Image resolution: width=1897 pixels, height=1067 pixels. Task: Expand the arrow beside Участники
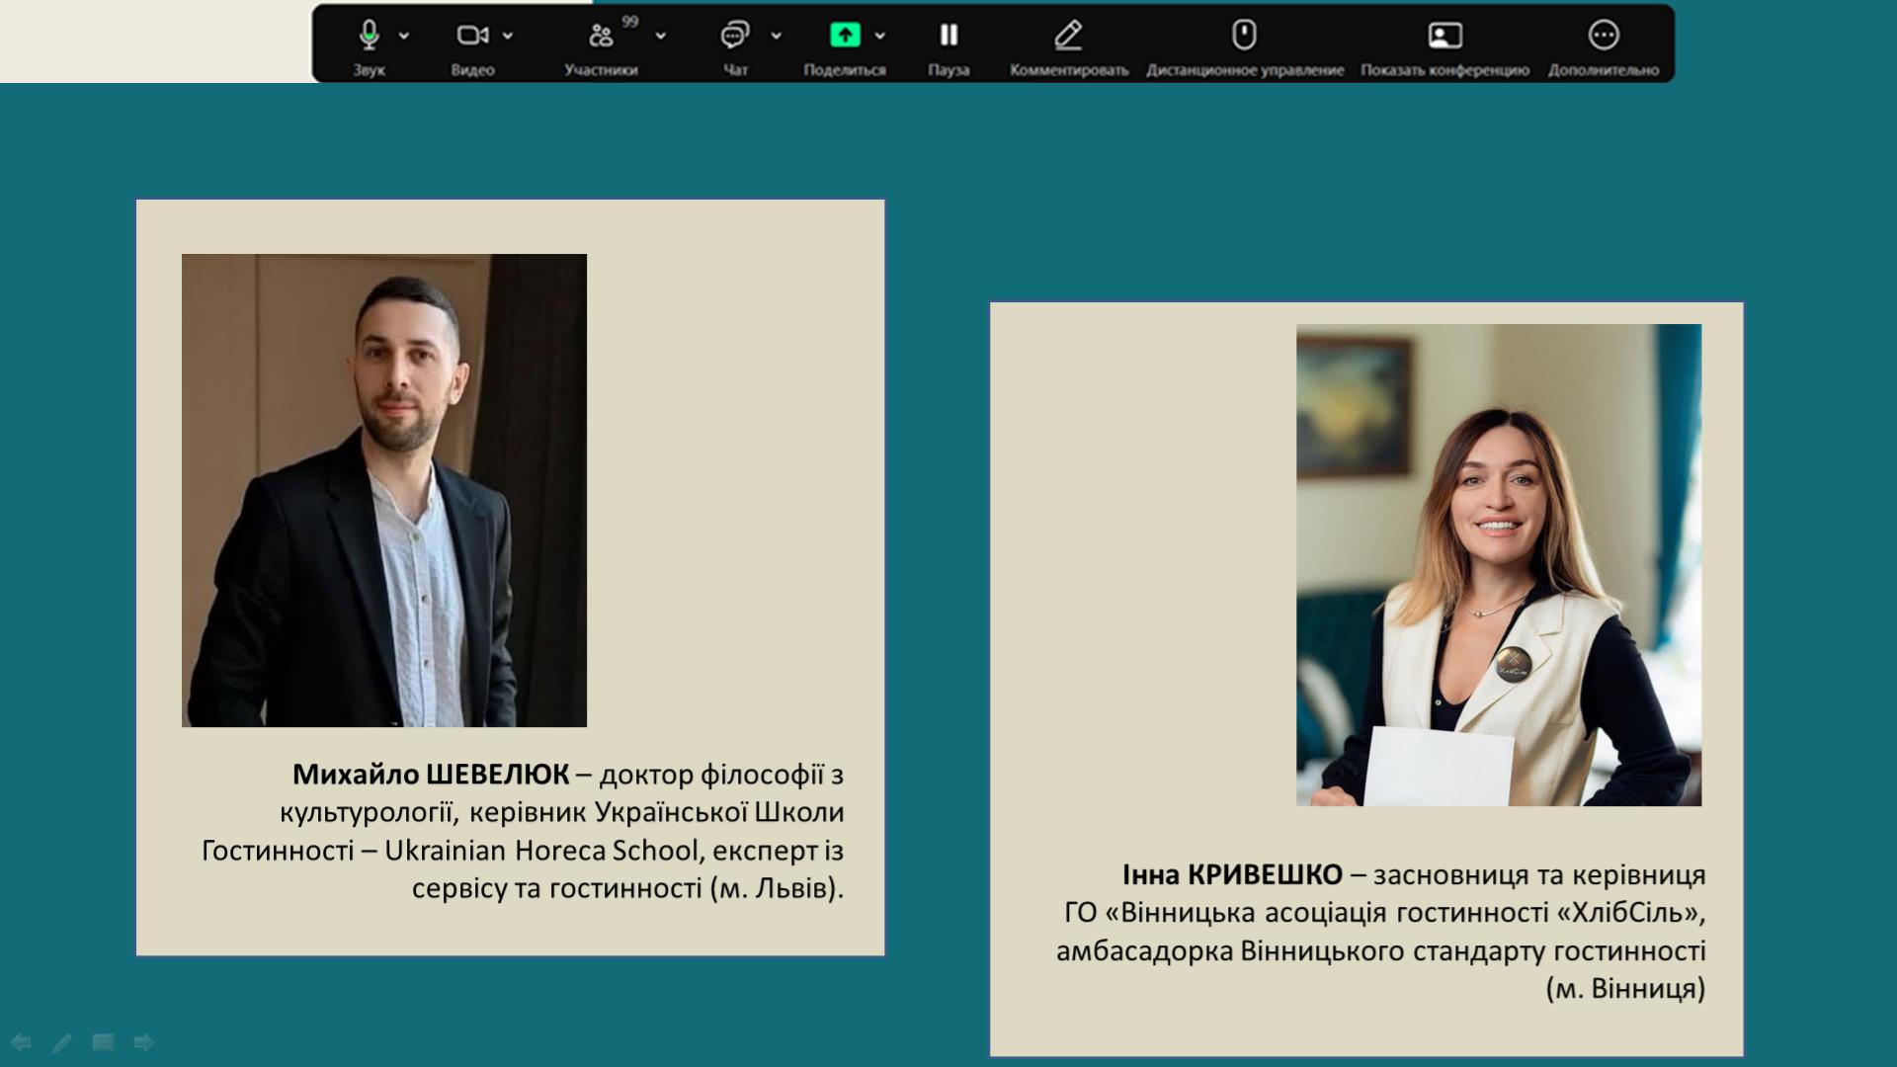pos(661,36)
